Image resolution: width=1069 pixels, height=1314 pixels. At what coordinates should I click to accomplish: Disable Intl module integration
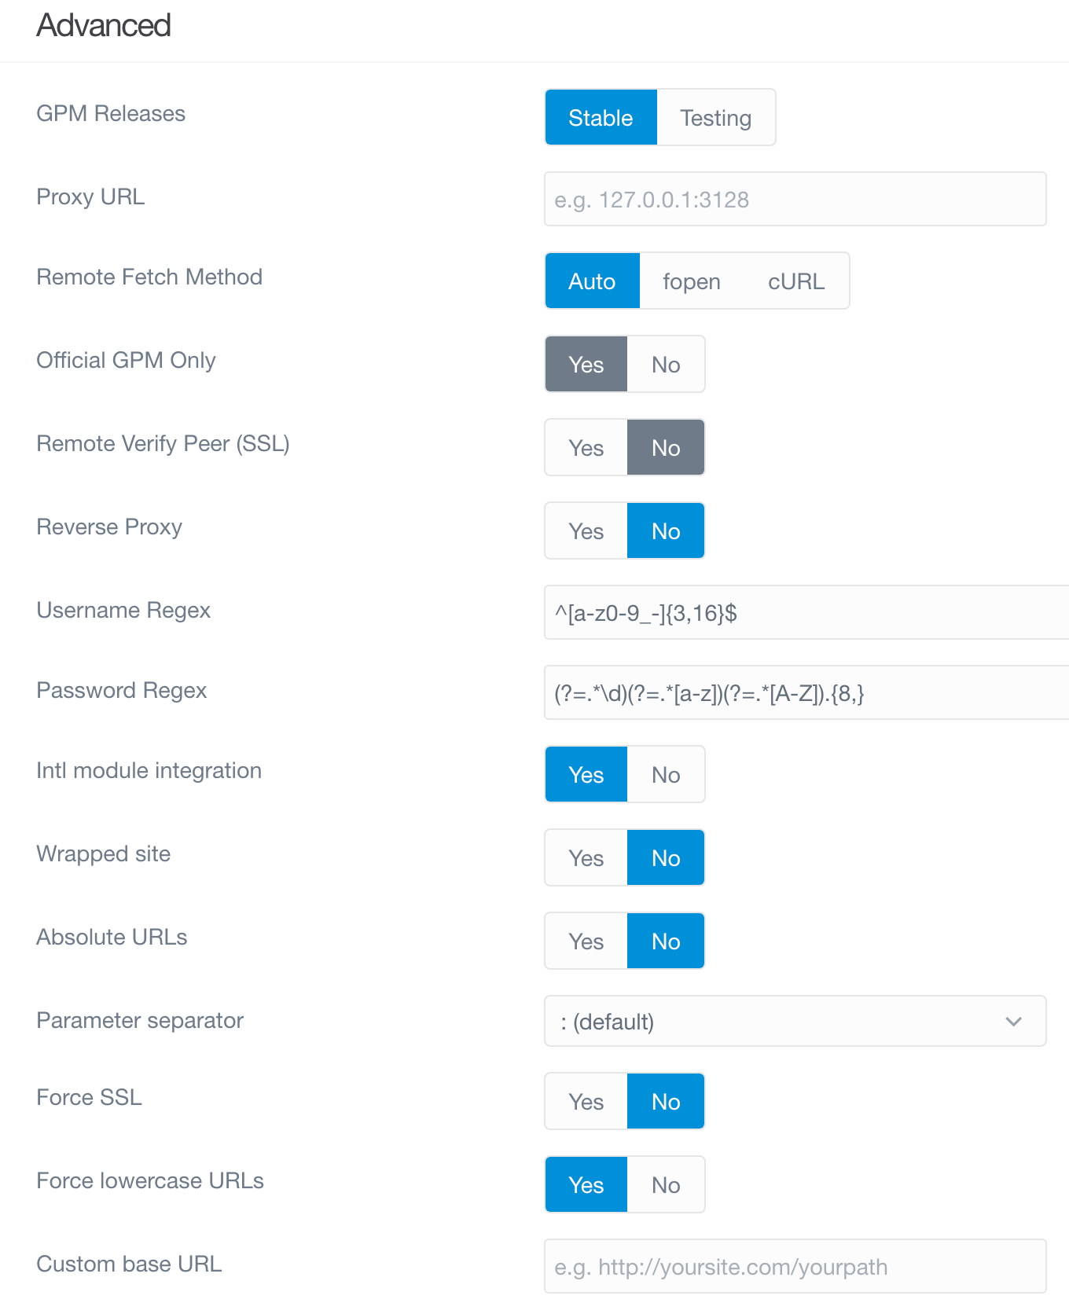tap(665, 774)
